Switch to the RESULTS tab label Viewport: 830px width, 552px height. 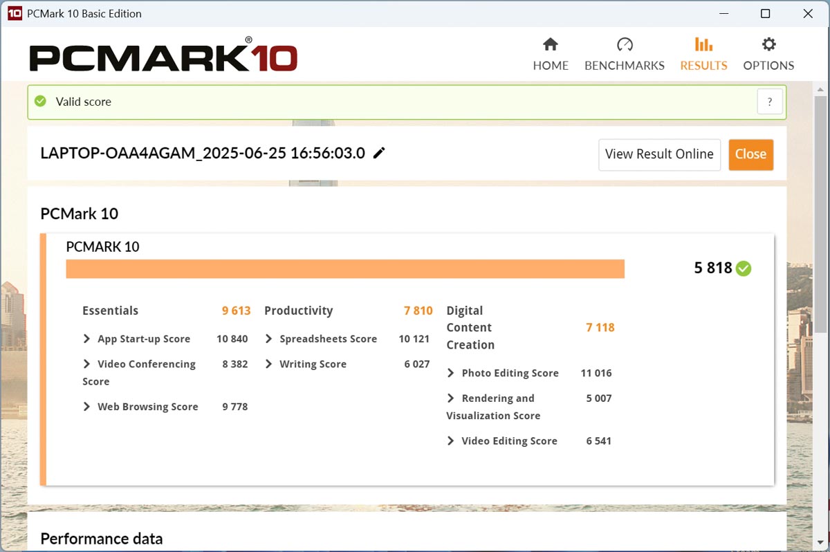point(703,66)
